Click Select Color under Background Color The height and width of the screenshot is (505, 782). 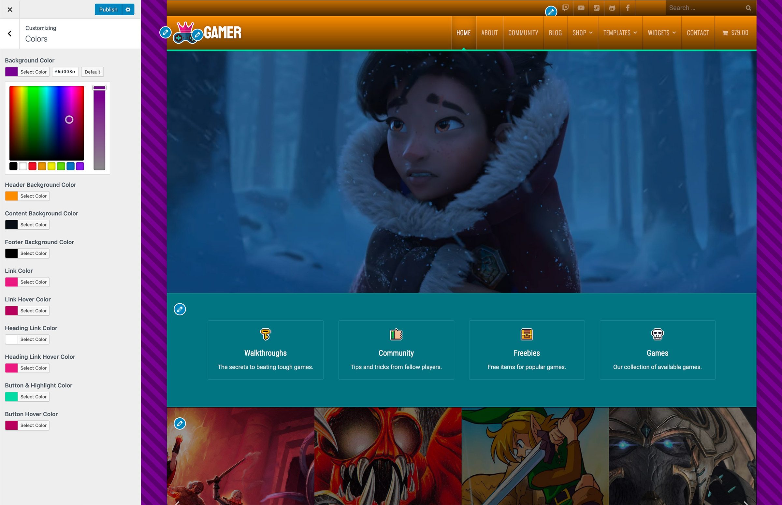(x=27, y=72)
